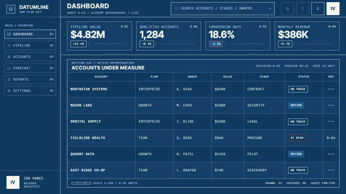Open row actions for Northstar Systems
The width and height of the screenshot is (346, 194).
point(331,89)
